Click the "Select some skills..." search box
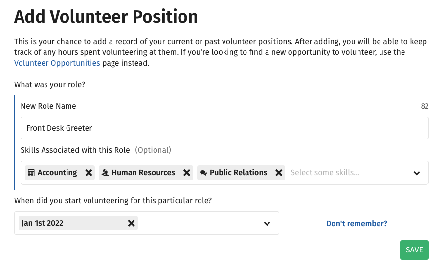Image resolution: width=447 pixels, height=274 pixels. (x=342, y=173)
